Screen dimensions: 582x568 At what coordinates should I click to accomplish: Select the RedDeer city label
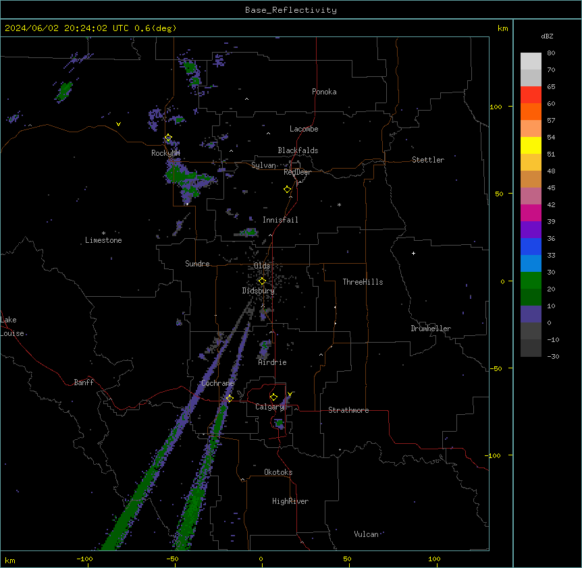(x=297, y=172)
